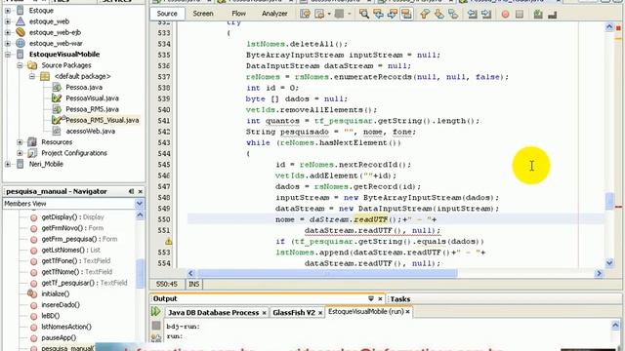Screen dimensions: 625x351
Task: Select getDisplay() member in Navigator
Action: point(72,217)
